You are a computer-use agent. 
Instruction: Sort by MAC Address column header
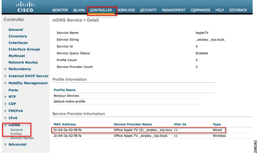65,124
